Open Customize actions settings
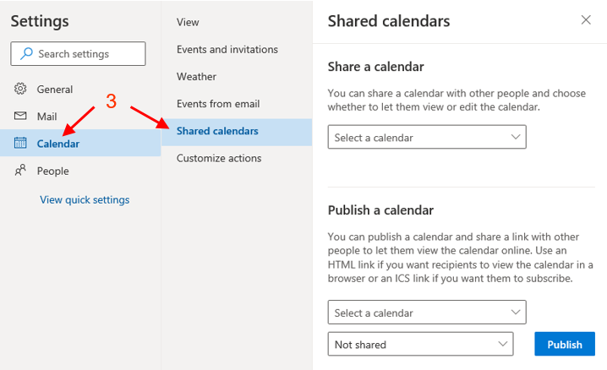The height and width of the screenshot is (370, 607). point(218,158)
